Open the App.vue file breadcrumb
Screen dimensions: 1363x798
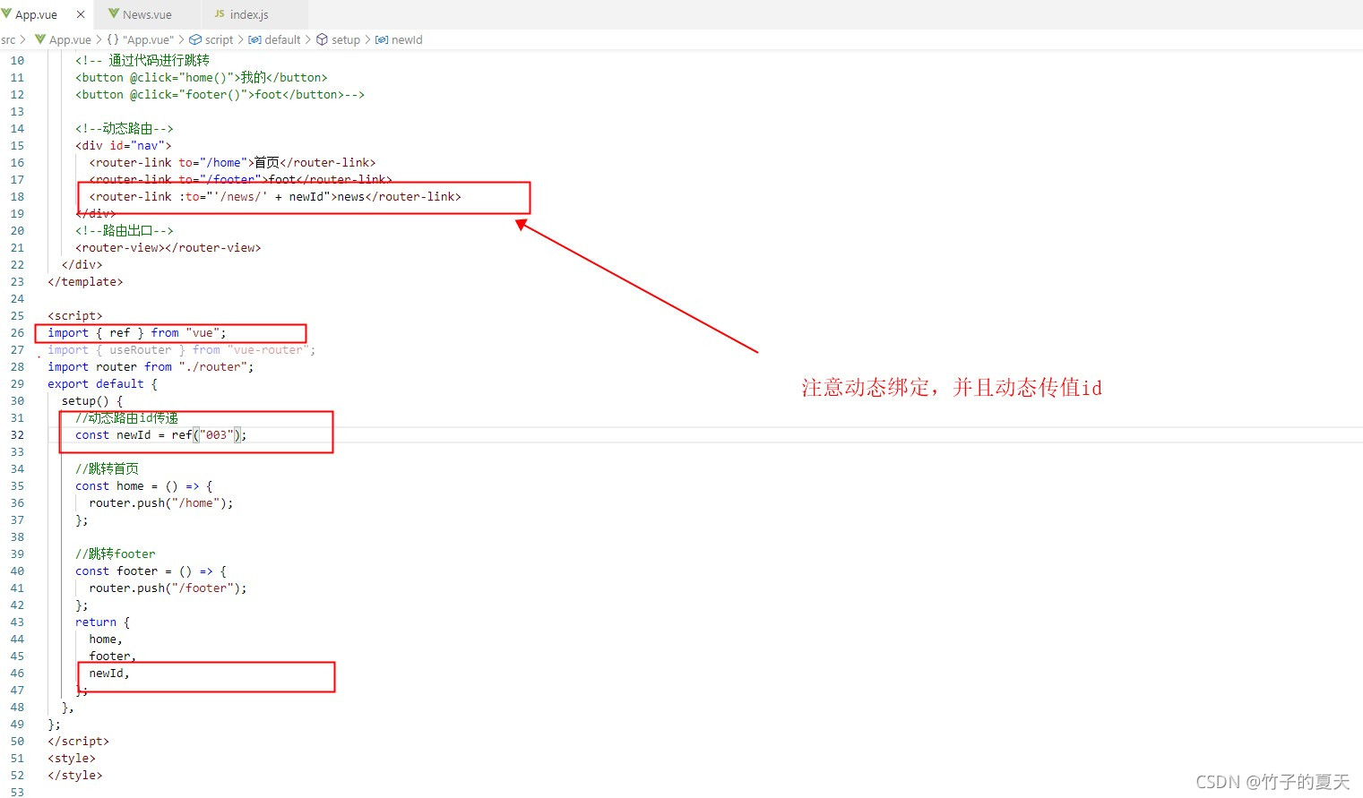(x=70, y=39)
